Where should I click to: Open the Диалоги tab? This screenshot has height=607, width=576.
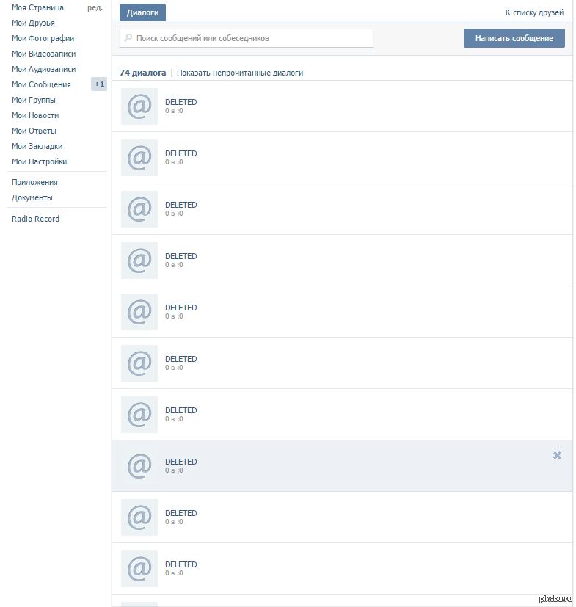pos(142,13)
